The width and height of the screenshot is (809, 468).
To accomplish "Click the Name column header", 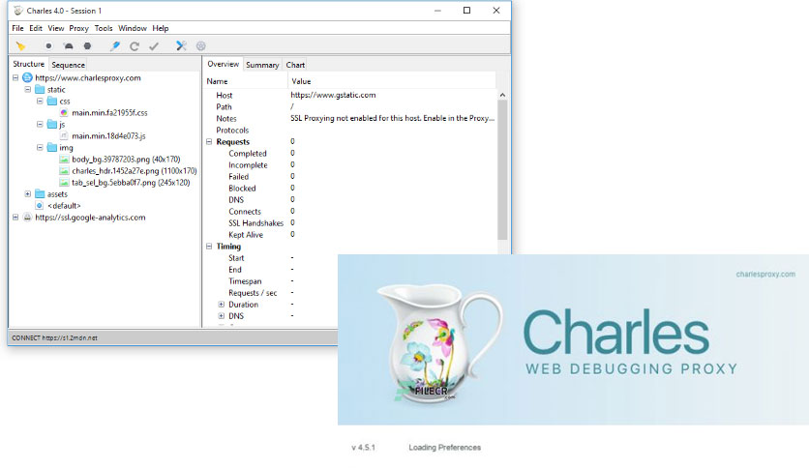I will [x=246, y=81].
